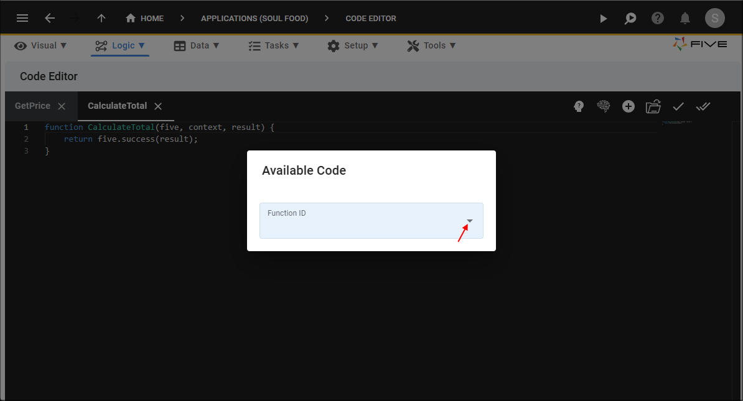Click the Five logo

[x=700, y=44]
